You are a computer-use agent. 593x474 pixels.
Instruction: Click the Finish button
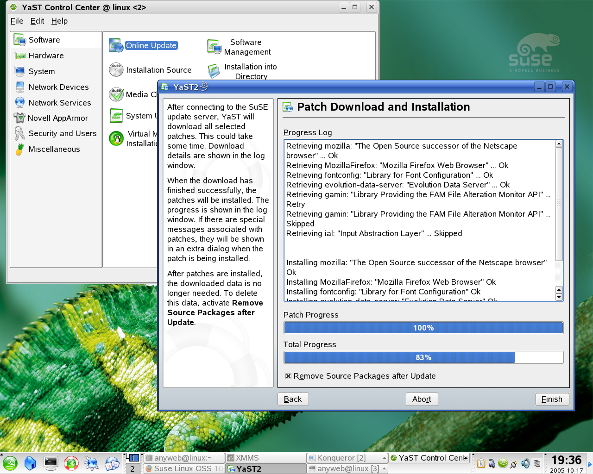point(552,399)
